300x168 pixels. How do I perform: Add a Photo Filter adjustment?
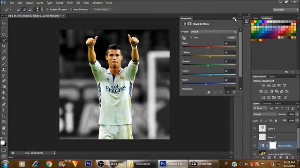point(277,91)
